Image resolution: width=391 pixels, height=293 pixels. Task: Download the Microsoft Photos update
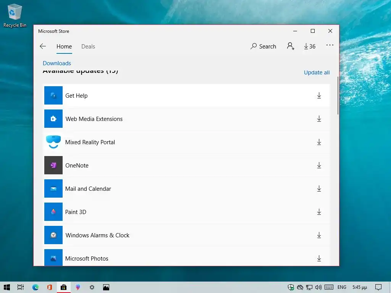point(319,258)
